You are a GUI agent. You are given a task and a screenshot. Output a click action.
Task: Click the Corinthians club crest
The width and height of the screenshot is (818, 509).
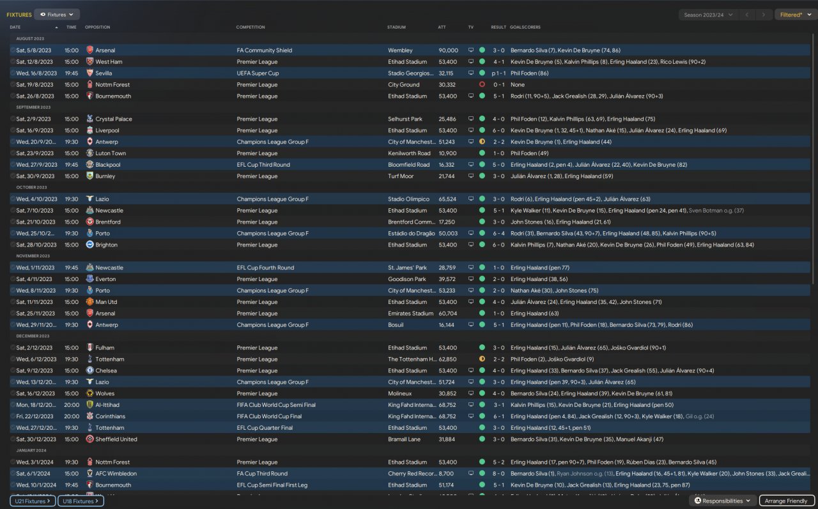89,416
